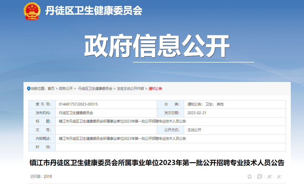This screenshot has height=188, width=304.
Task: Click the 公开方式 label cell
Action: point(170,130)
